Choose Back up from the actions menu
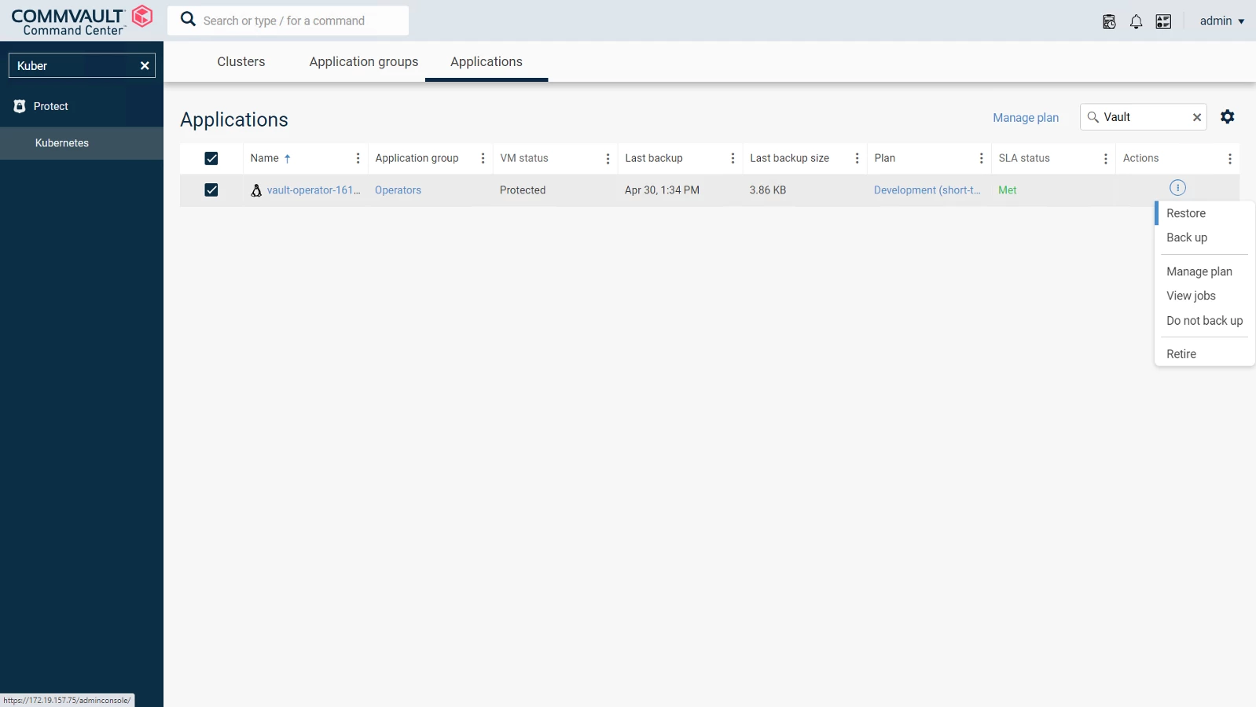 pyautogui.click(x=1203, y=238)
